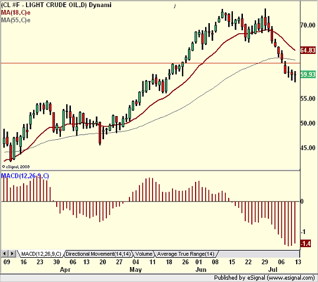Open the Volume indicator tab
The width and height of the screenshot is (318, 282).
click(x=144, y=254)
